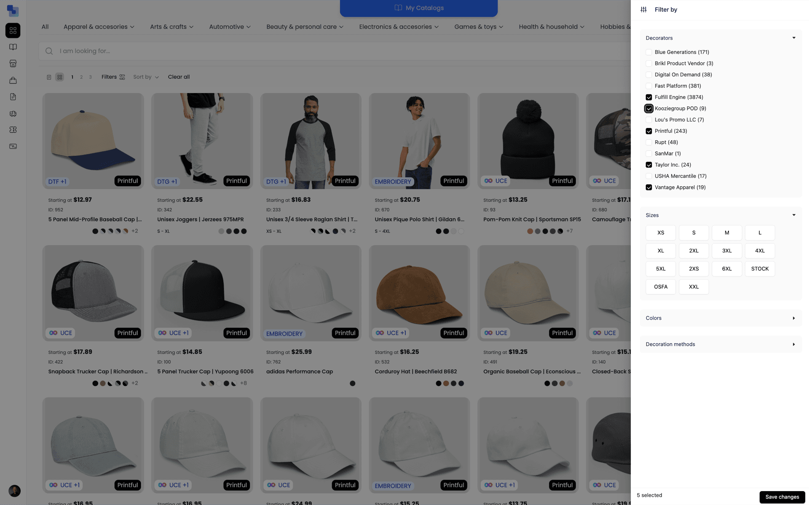Uncheck the Fulfill Engine decorator filter
809x505 pixels.
(x=648, y=97)
